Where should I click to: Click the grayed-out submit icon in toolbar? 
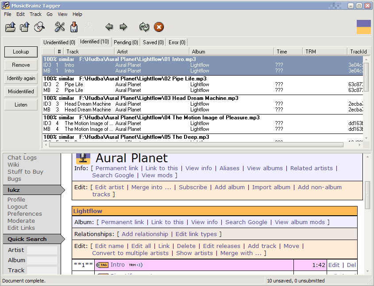[89, 27]
